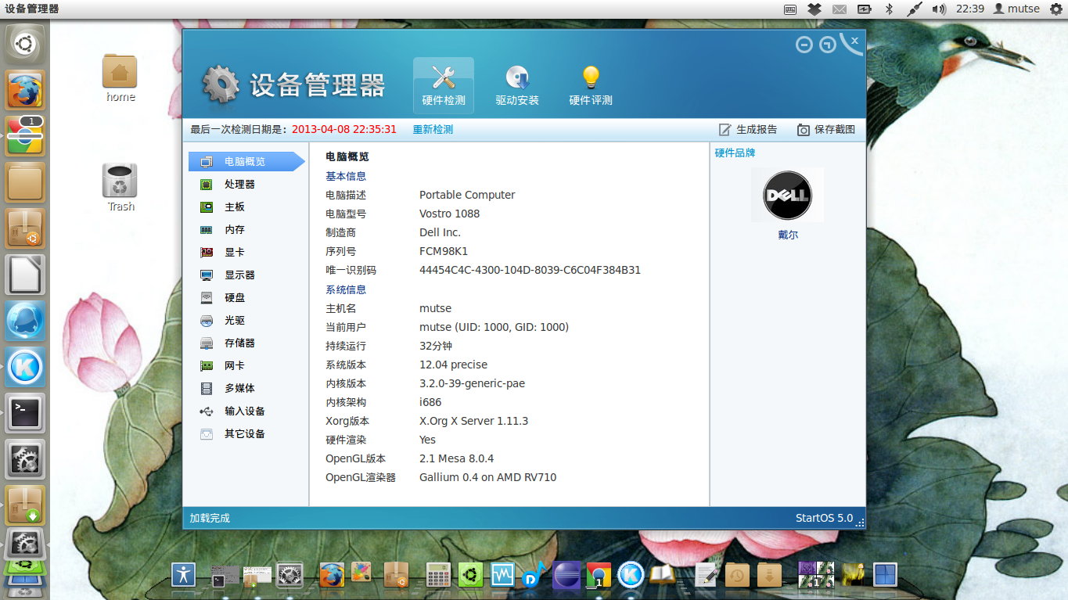This screenshot has width=1068, height=600.
Task: Select 其它设备 other devices in the sidebar
Action: (x=246, y=433)
